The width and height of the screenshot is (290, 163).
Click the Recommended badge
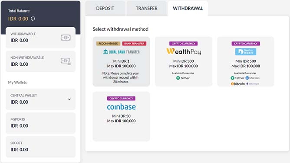click(x=108, y=44)
